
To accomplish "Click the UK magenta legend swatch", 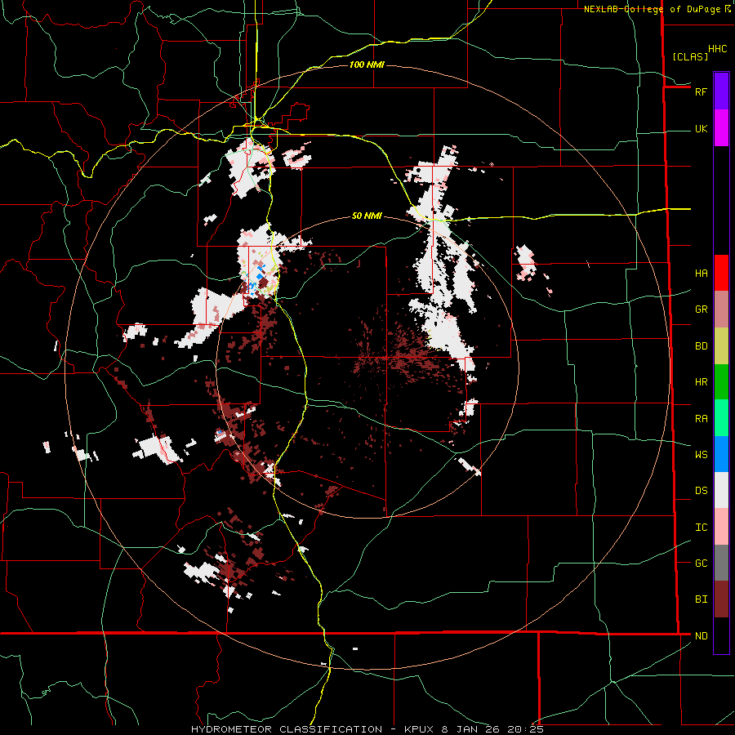I will click(x=721, y=128).
